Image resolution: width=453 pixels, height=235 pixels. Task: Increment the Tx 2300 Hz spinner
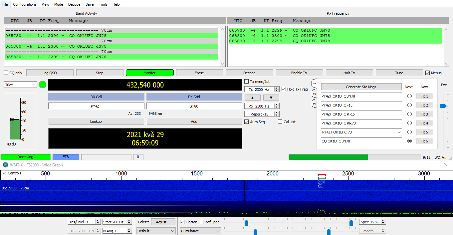coord(277,88)
